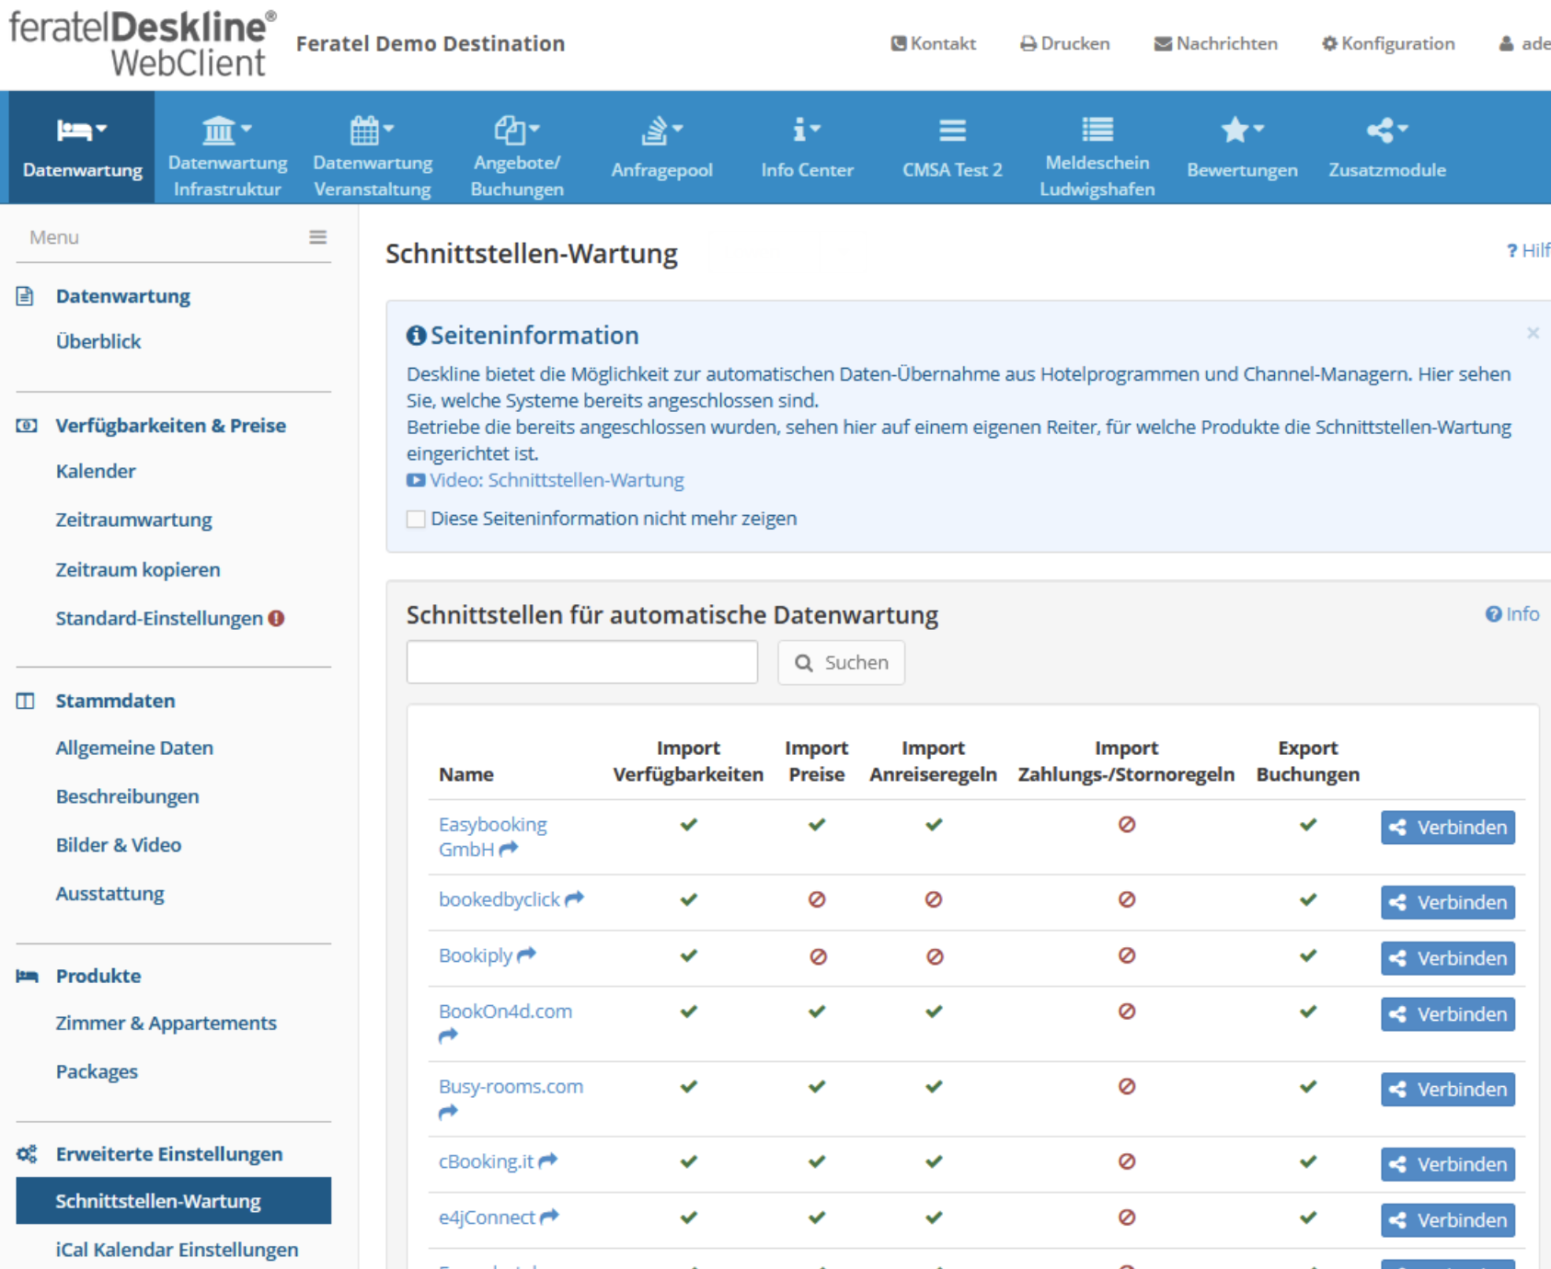Open the Anfragepool menu

661,147
